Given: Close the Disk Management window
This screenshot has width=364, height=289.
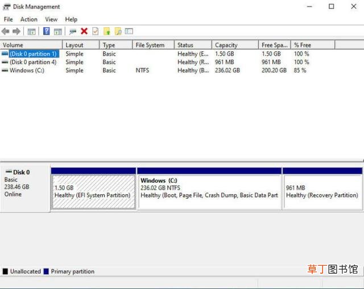Looking at the screenshot, I should point(354,6).
